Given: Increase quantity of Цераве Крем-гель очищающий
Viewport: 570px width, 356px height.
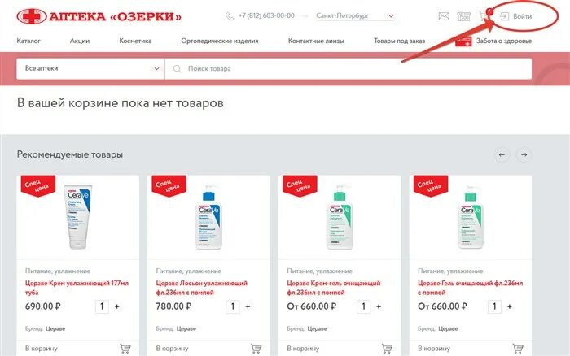Looking at the screenshot, I should tap(379, 306).
